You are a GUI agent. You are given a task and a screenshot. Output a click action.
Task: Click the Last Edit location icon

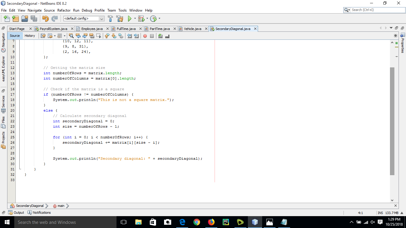pos(43,36)
